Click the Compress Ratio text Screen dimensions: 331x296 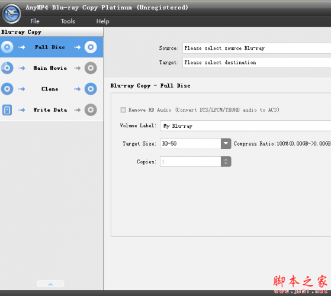(x=282, y=144)
